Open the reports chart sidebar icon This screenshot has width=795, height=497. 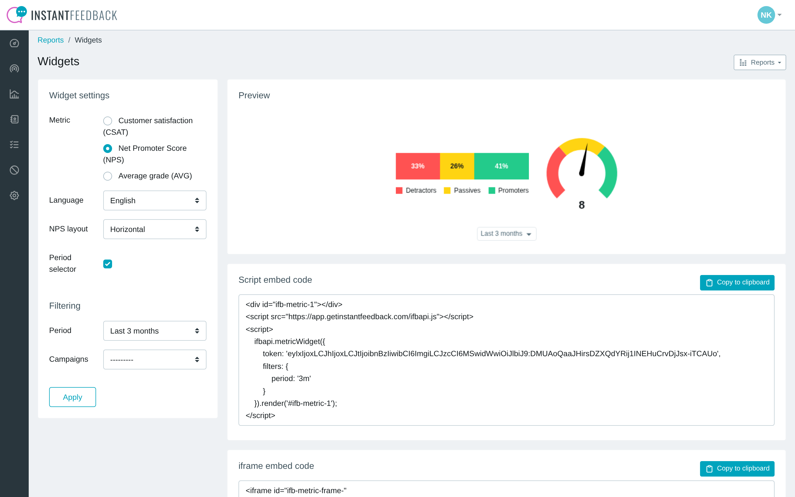(14, 94)
